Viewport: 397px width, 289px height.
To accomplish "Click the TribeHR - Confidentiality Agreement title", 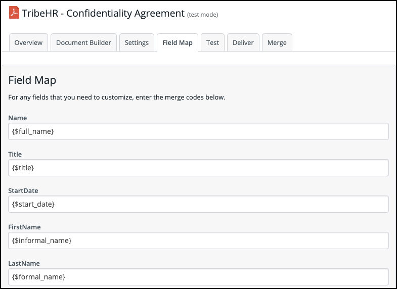I will (x=103, y=13).
